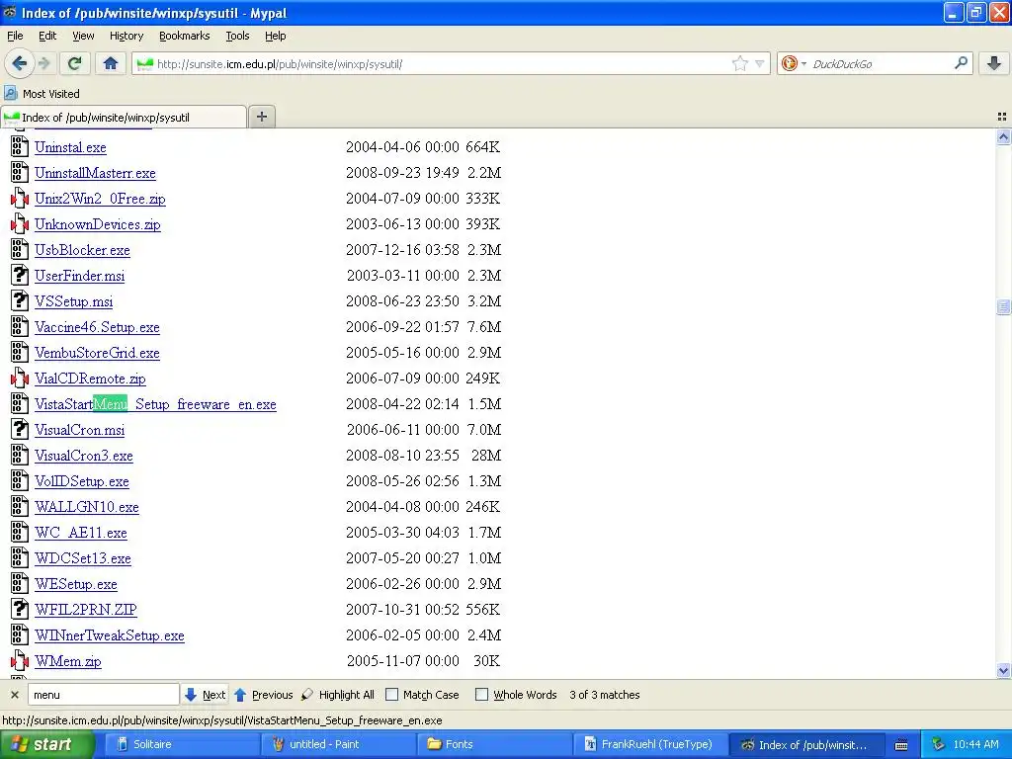The width and height of the screenshot is (1012, 759).
Task: Click the binary icon beside WALLGN10.exe
Action: pyautogui.click(x=20, y=507)
